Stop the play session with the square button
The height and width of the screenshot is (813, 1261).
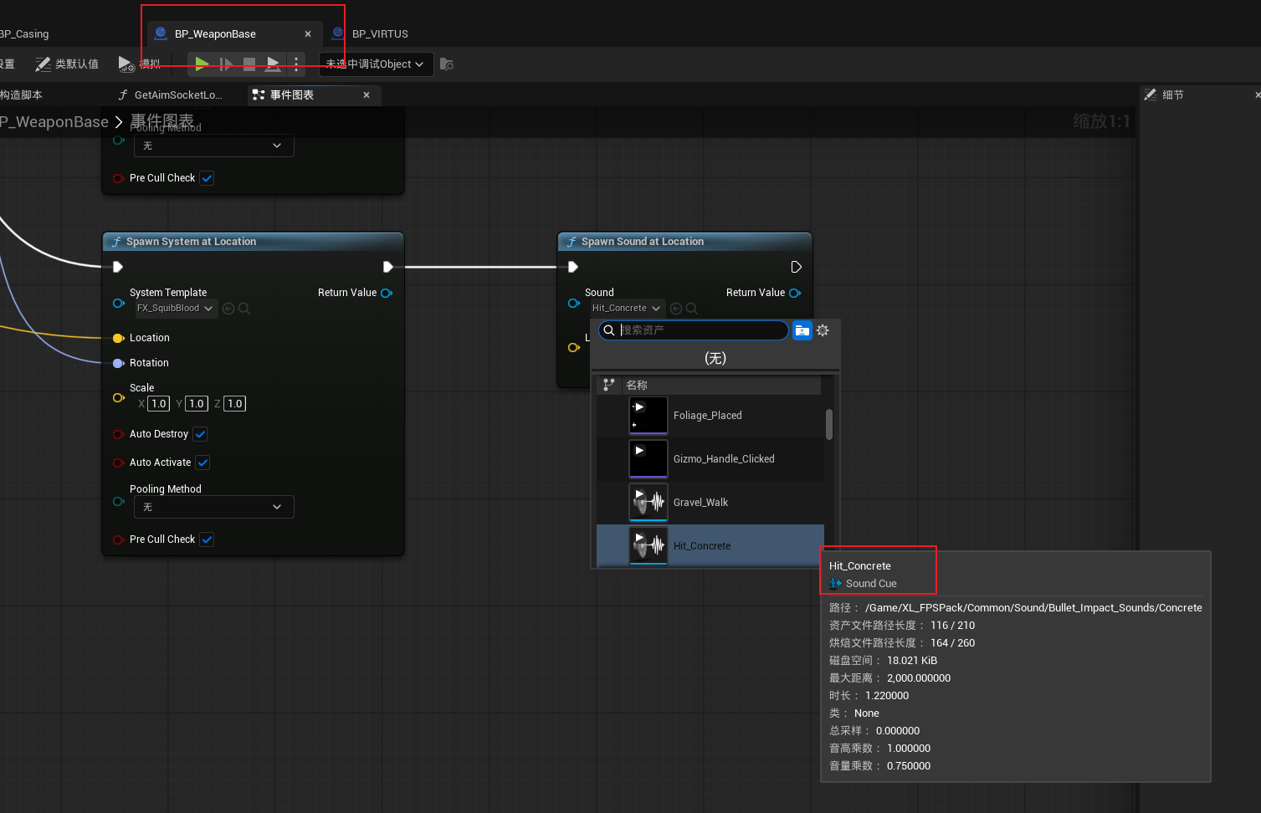(249, 64)
